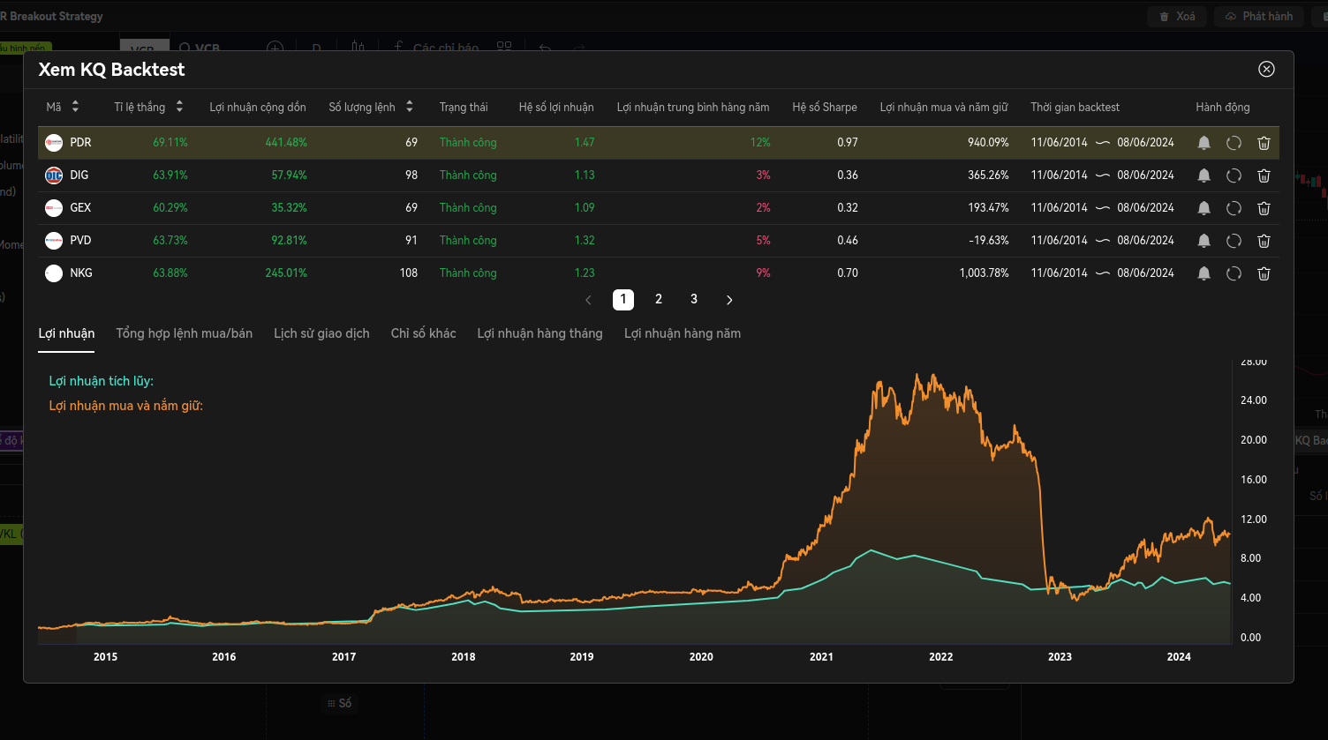Rerun backtest for DIG with refresh icon
This screenshot has width=1328, height=740.
point(1234,176)
